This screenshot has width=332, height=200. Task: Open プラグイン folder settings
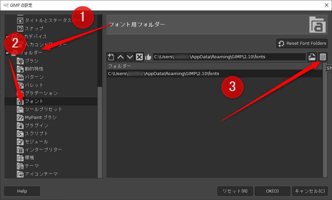coord(33,126)
